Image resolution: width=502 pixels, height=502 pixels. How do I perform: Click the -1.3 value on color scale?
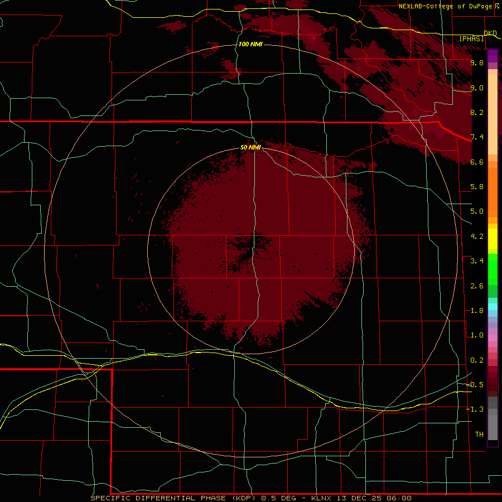475,410
